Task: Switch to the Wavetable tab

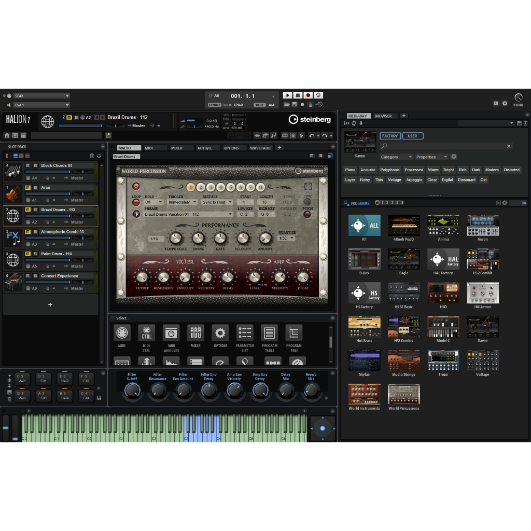Action: [260, 148]
